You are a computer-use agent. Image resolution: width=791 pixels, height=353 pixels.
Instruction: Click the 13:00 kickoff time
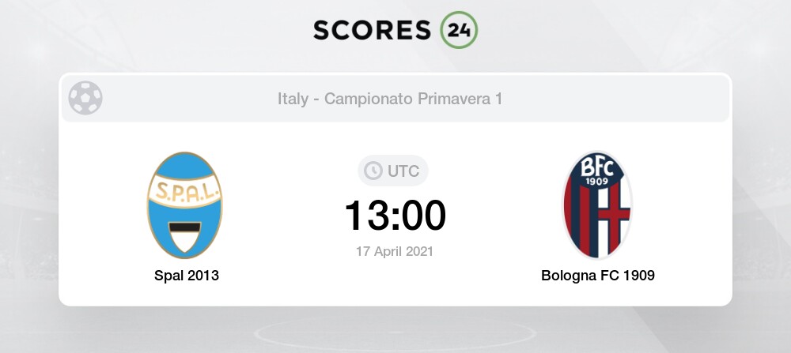click(395, 216)
